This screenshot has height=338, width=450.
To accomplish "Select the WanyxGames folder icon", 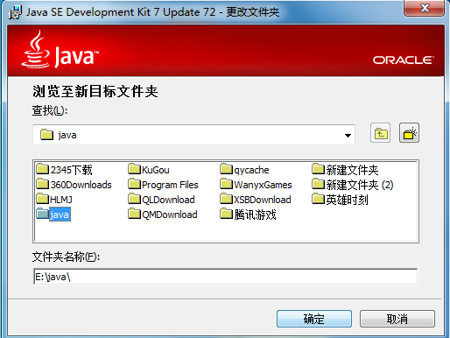I will coord(227,184).
